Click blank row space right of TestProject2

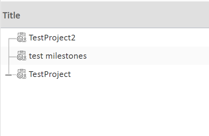(x=142, y=38)
